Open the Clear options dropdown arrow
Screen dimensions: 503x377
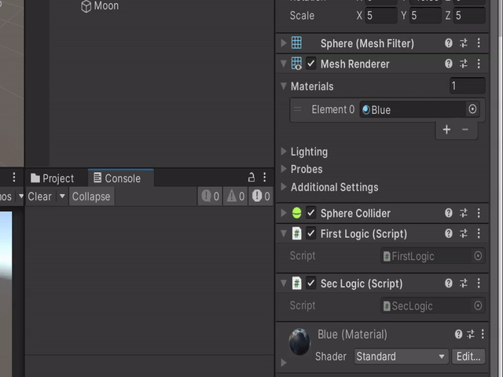(x=62, y=196)
